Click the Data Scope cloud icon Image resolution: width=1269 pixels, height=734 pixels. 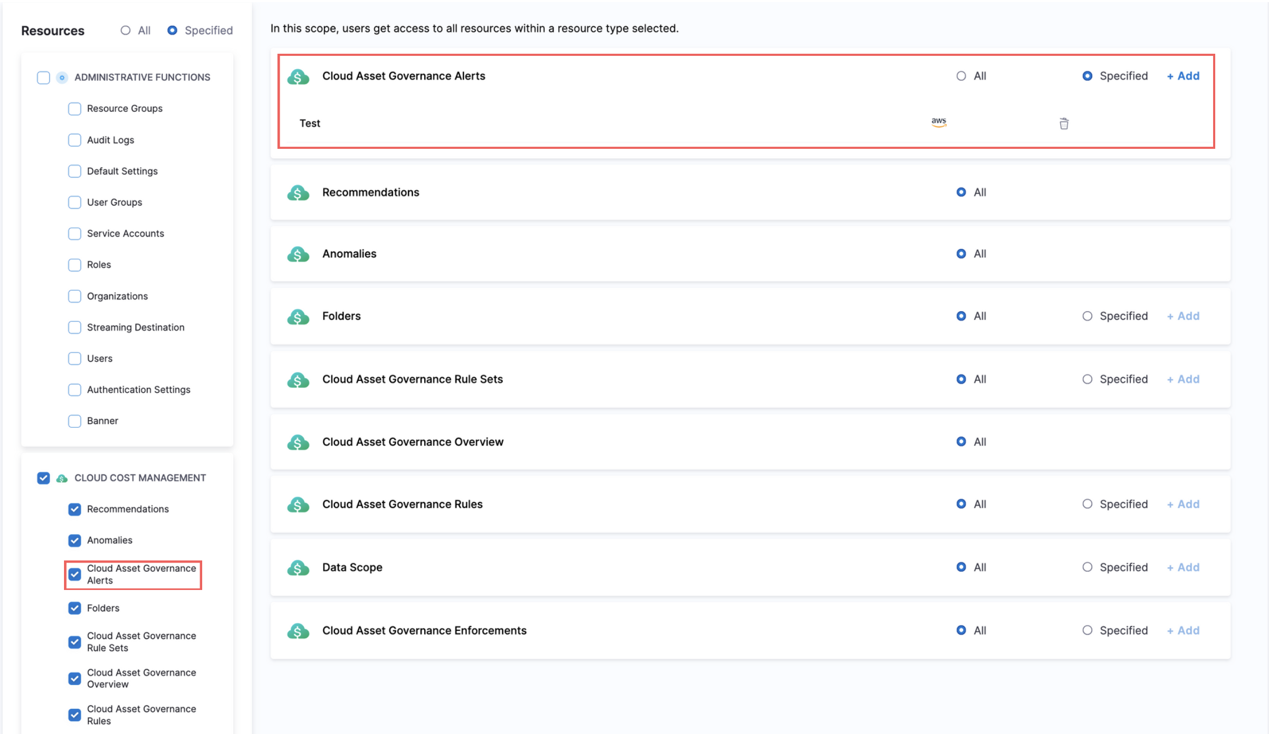pos(298,568)
